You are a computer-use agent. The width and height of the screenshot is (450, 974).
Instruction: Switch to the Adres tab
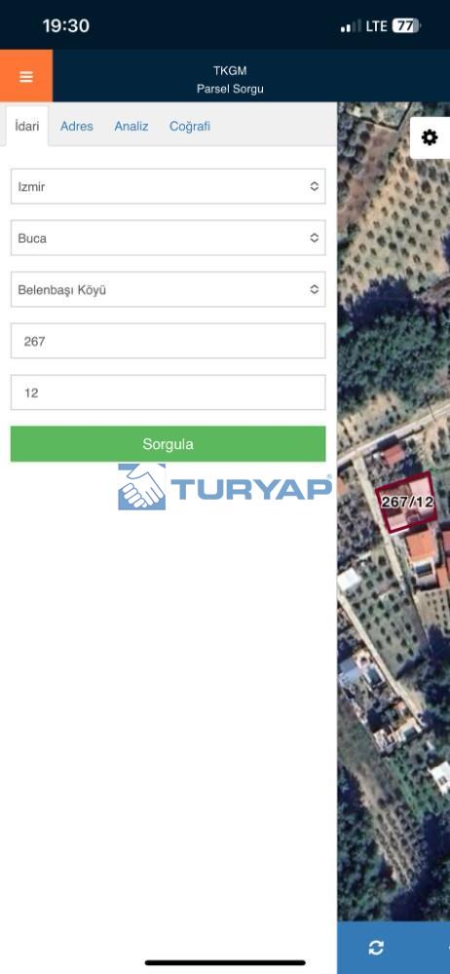click(x=76, y=126)
